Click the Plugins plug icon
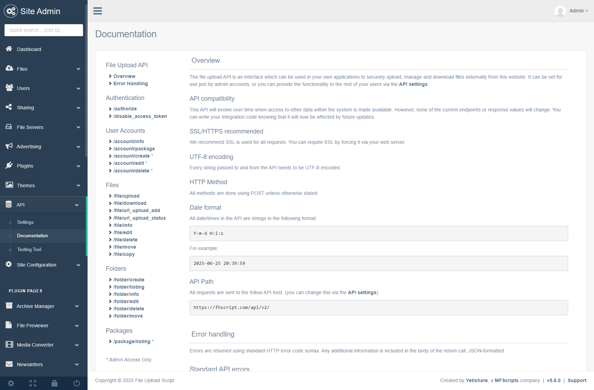The width and height of the screenshot is (594, 390). pyautogui.click(x=9, y=166)
